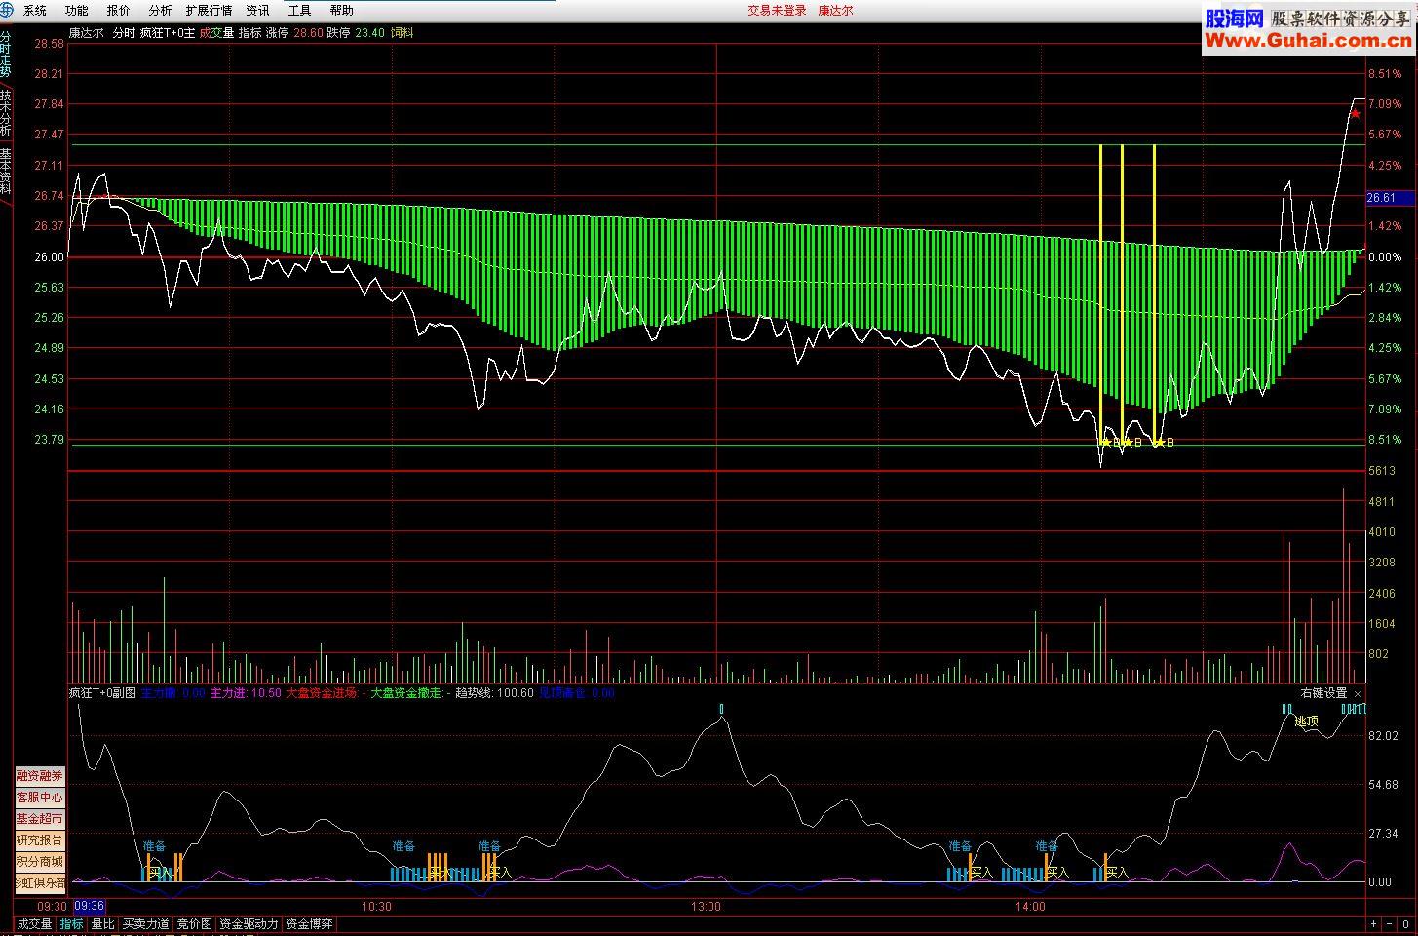Click the 指标 label in chart header

pyautogui.click(x=250, y=32)
